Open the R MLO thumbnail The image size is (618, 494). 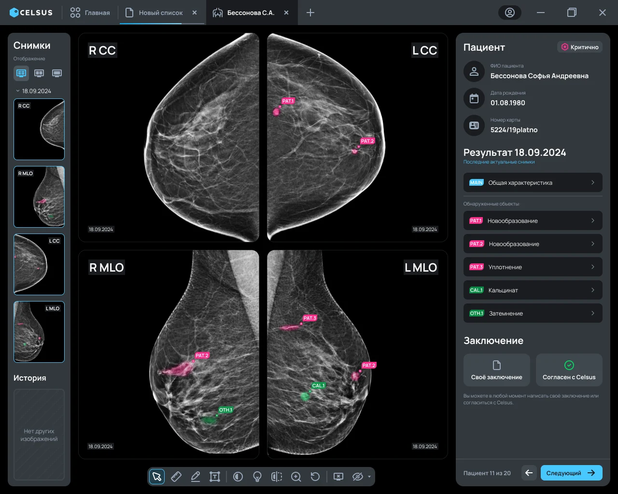pos(39,197)
